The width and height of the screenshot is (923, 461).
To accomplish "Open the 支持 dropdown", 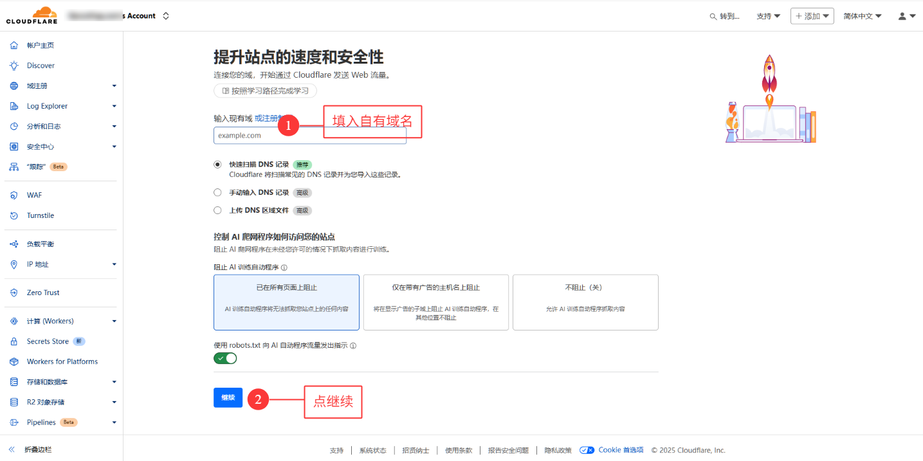I will click(769, 16).
